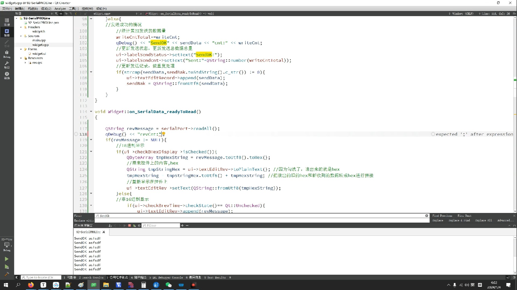Image resolution: width=517 pixels, height=290 pixels.
Task: Close the 92-SerialPROLine output tab
Action: pyautogui.click(x=104, y=232)
